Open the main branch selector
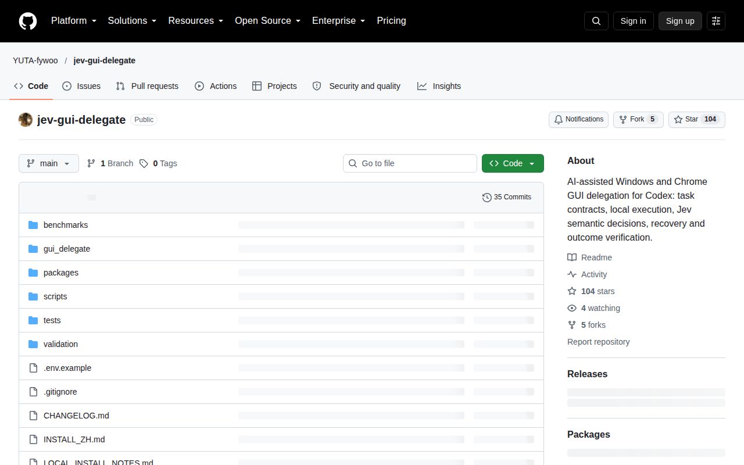The width and height of the screenshot is (744, 465). pyautogui.click(x=49, y=163)
